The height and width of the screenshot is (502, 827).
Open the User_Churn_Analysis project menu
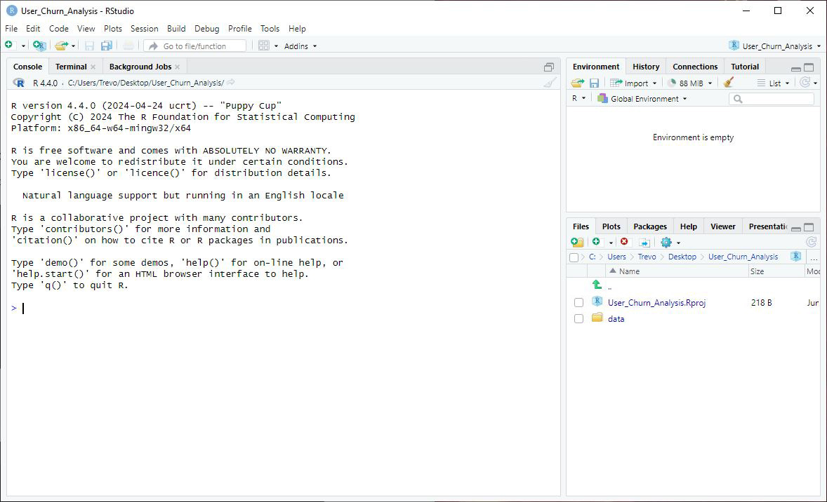pos(775,46)
